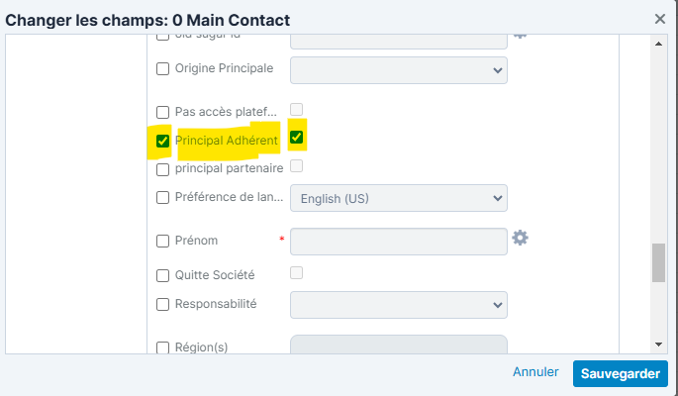Select the Quitte Société field checkbox
This screenshot has height=396, width=678.
click(163, 275)
